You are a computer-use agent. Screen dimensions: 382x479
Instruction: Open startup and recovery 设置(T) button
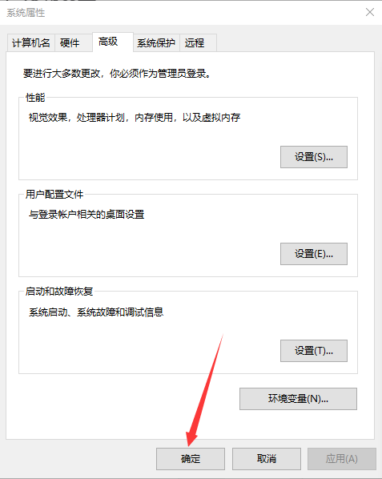click(314, 351)
